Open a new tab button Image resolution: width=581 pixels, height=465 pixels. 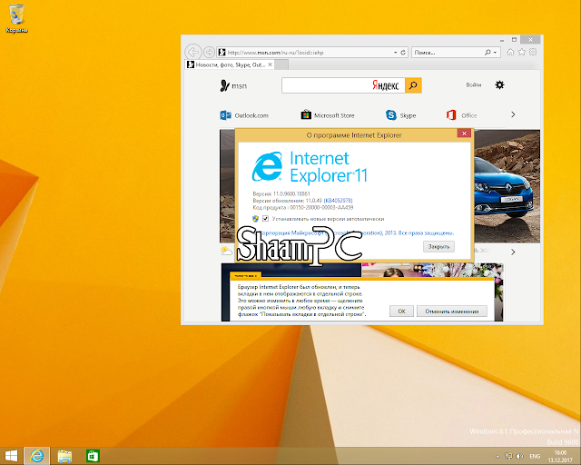tap(281, 64)
